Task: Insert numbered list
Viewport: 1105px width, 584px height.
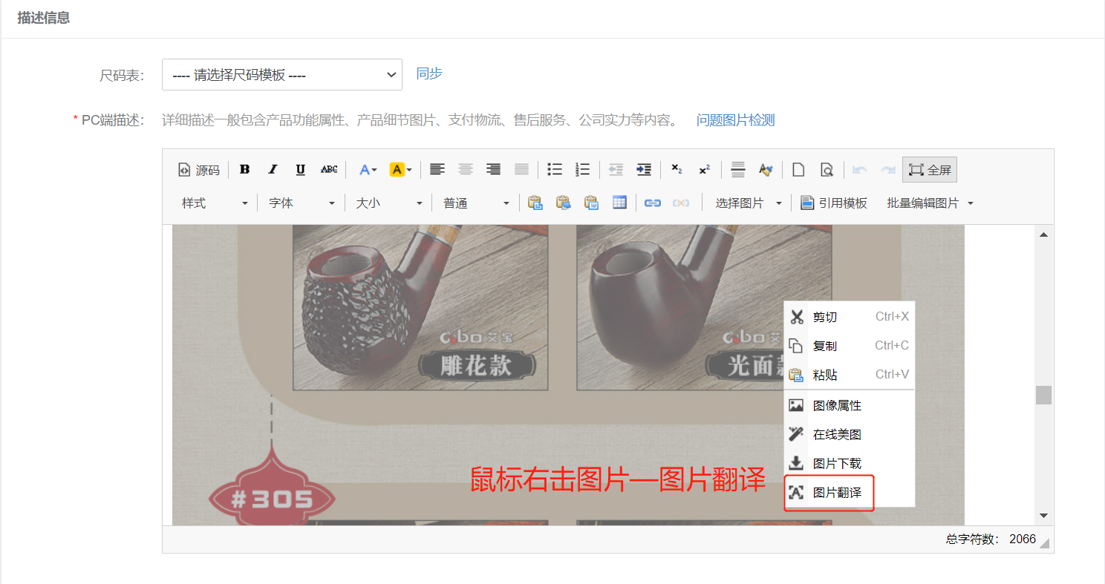Action: (x=583, y=170)
